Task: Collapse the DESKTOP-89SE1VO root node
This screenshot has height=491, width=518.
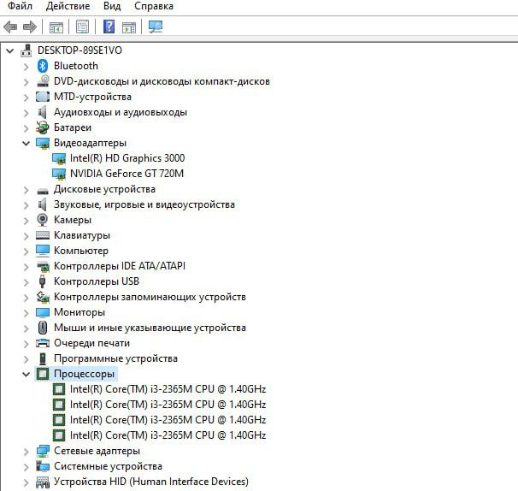Action: tap(10, 50)
